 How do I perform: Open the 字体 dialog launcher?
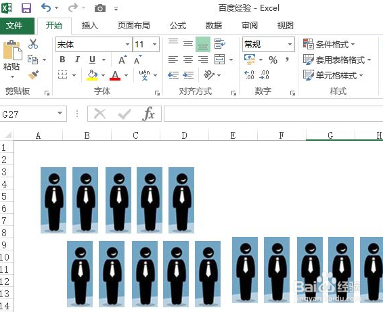click(x=157, y=93)
